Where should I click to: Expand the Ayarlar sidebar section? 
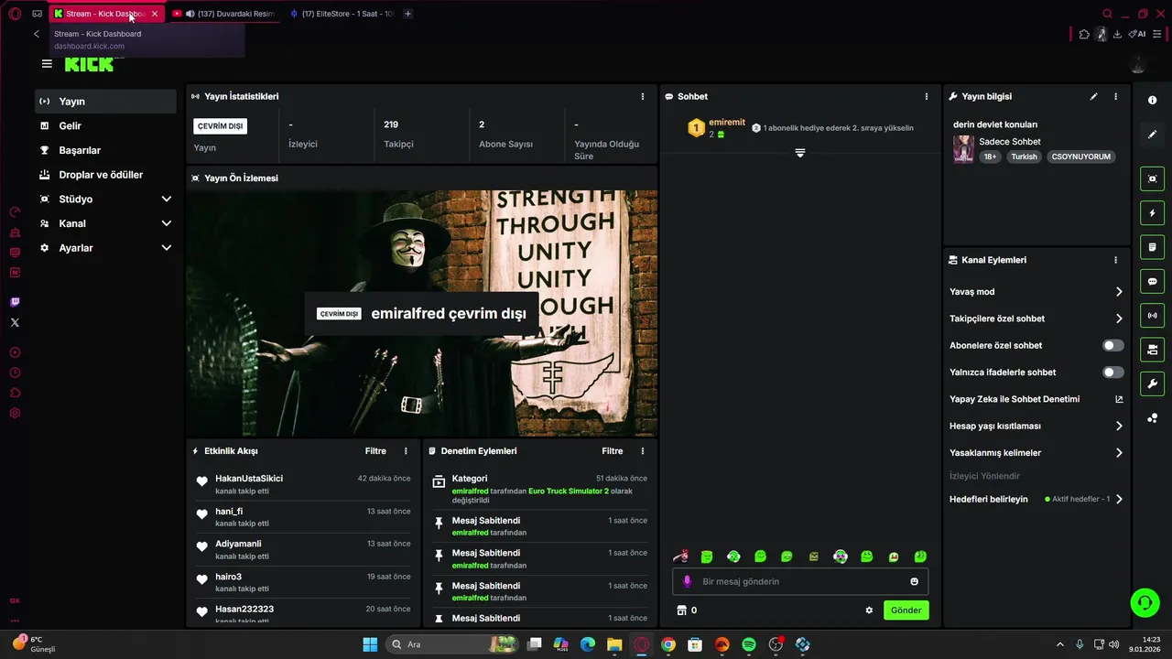(105, 248)
